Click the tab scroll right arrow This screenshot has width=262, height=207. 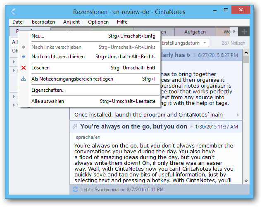pos(234,31)
